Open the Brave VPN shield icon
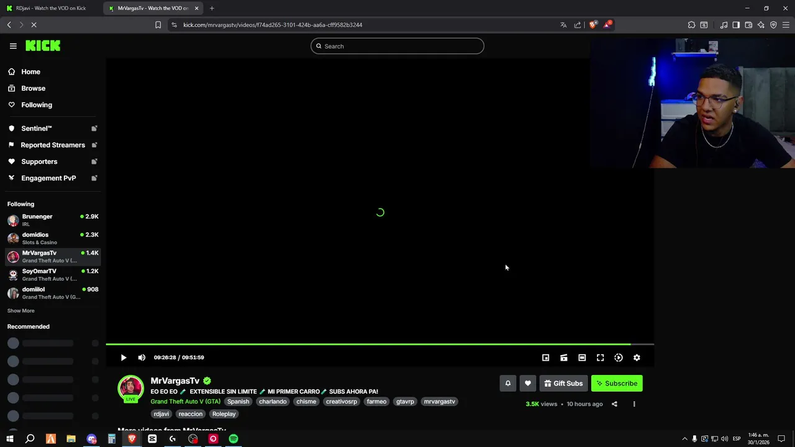This screenshot has height=447, width=795. pos(773,25)
